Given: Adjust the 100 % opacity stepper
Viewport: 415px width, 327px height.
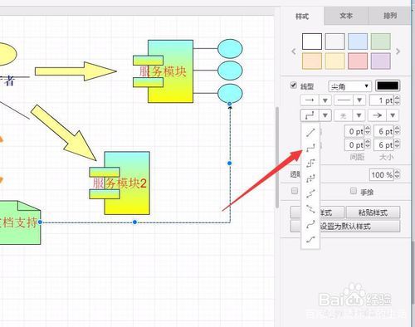Looking at the screenshot, I should tap(397, 174).
